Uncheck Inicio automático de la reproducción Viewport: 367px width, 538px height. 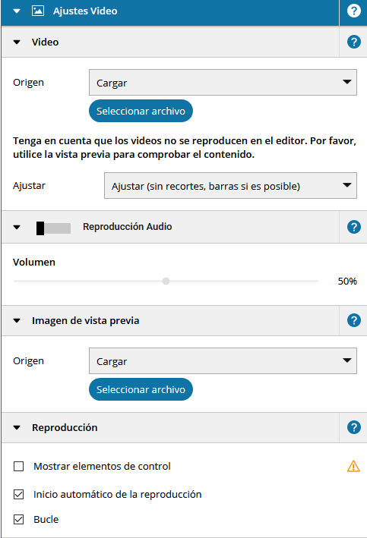[x=18, y=495]
